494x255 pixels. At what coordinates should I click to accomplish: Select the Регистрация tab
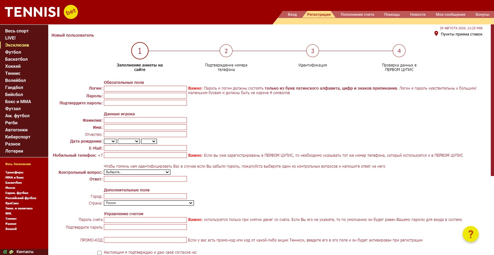pyautogui.click(x=319, y=14)
